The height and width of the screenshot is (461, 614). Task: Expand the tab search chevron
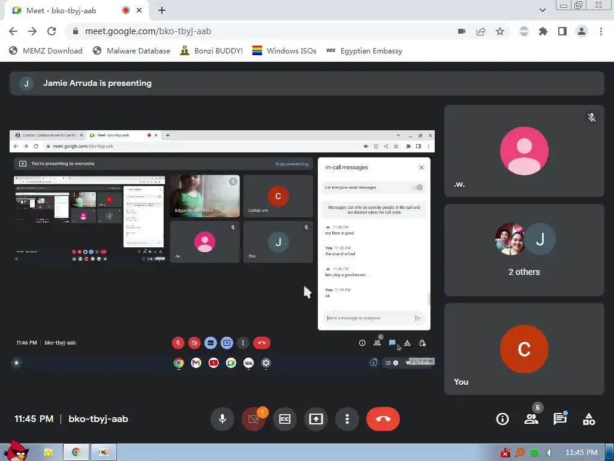point(542,11)
